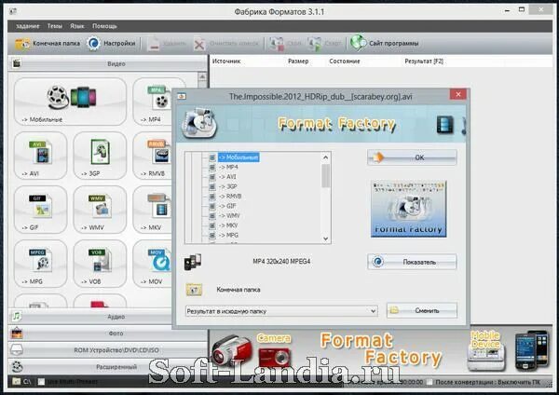Image resolution: width=559 pixels, height=395 pixels.
Task: Click the Format Factory preview thumbnail in dialog
Action: click(x=409, y=209)
